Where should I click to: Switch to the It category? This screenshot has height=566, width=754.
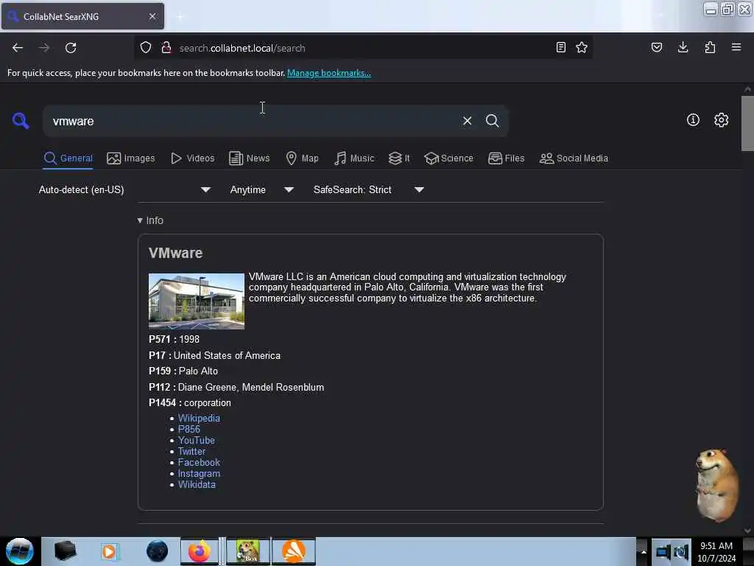399,158
